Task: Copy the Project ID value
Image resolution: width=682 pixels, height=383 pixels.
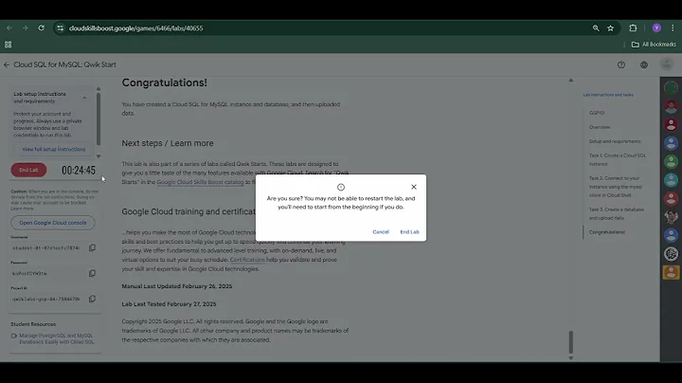Action: 92,299
